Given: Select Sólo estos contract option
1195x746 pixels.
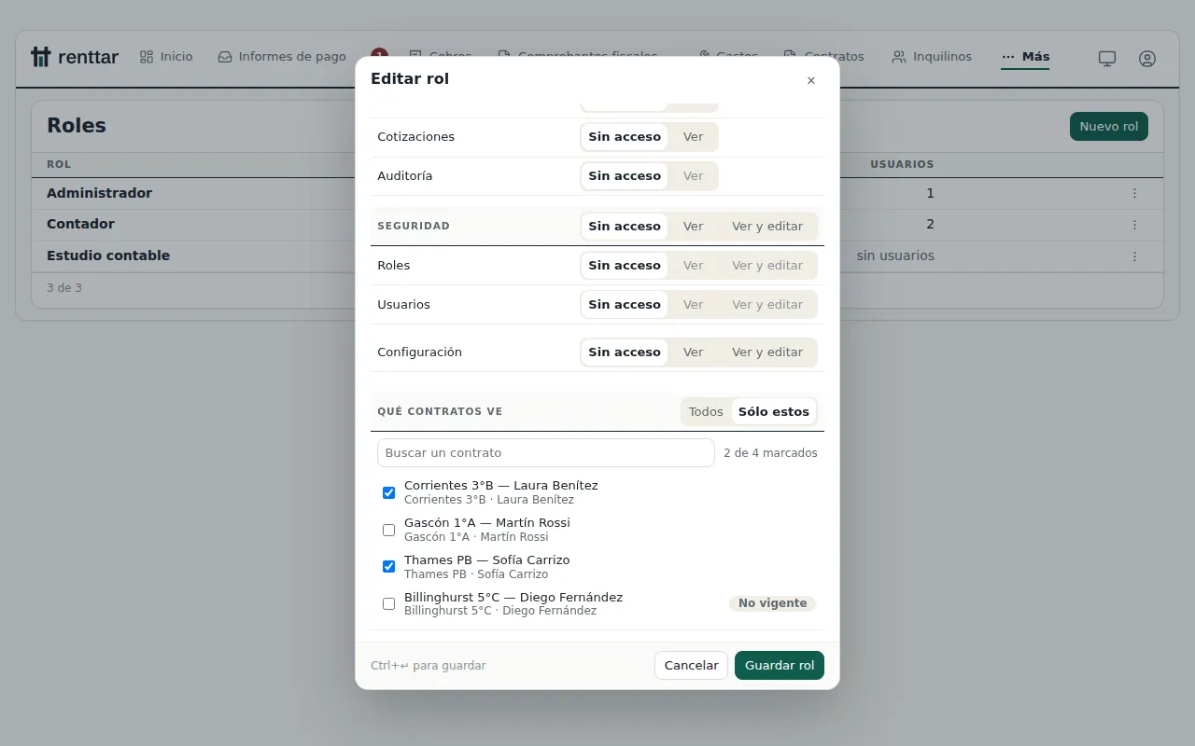Looking at the screenshot, I should pos(774,412).
